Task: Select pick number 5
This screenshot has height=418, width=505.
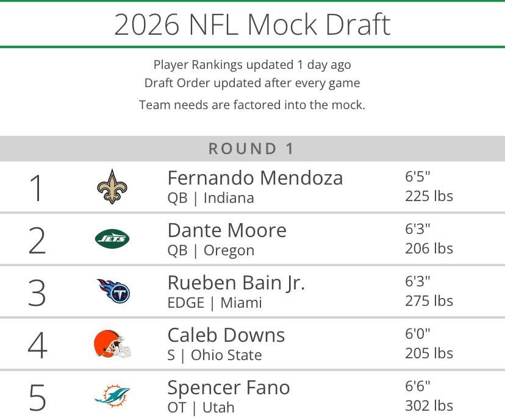Action: pos(37,397)
